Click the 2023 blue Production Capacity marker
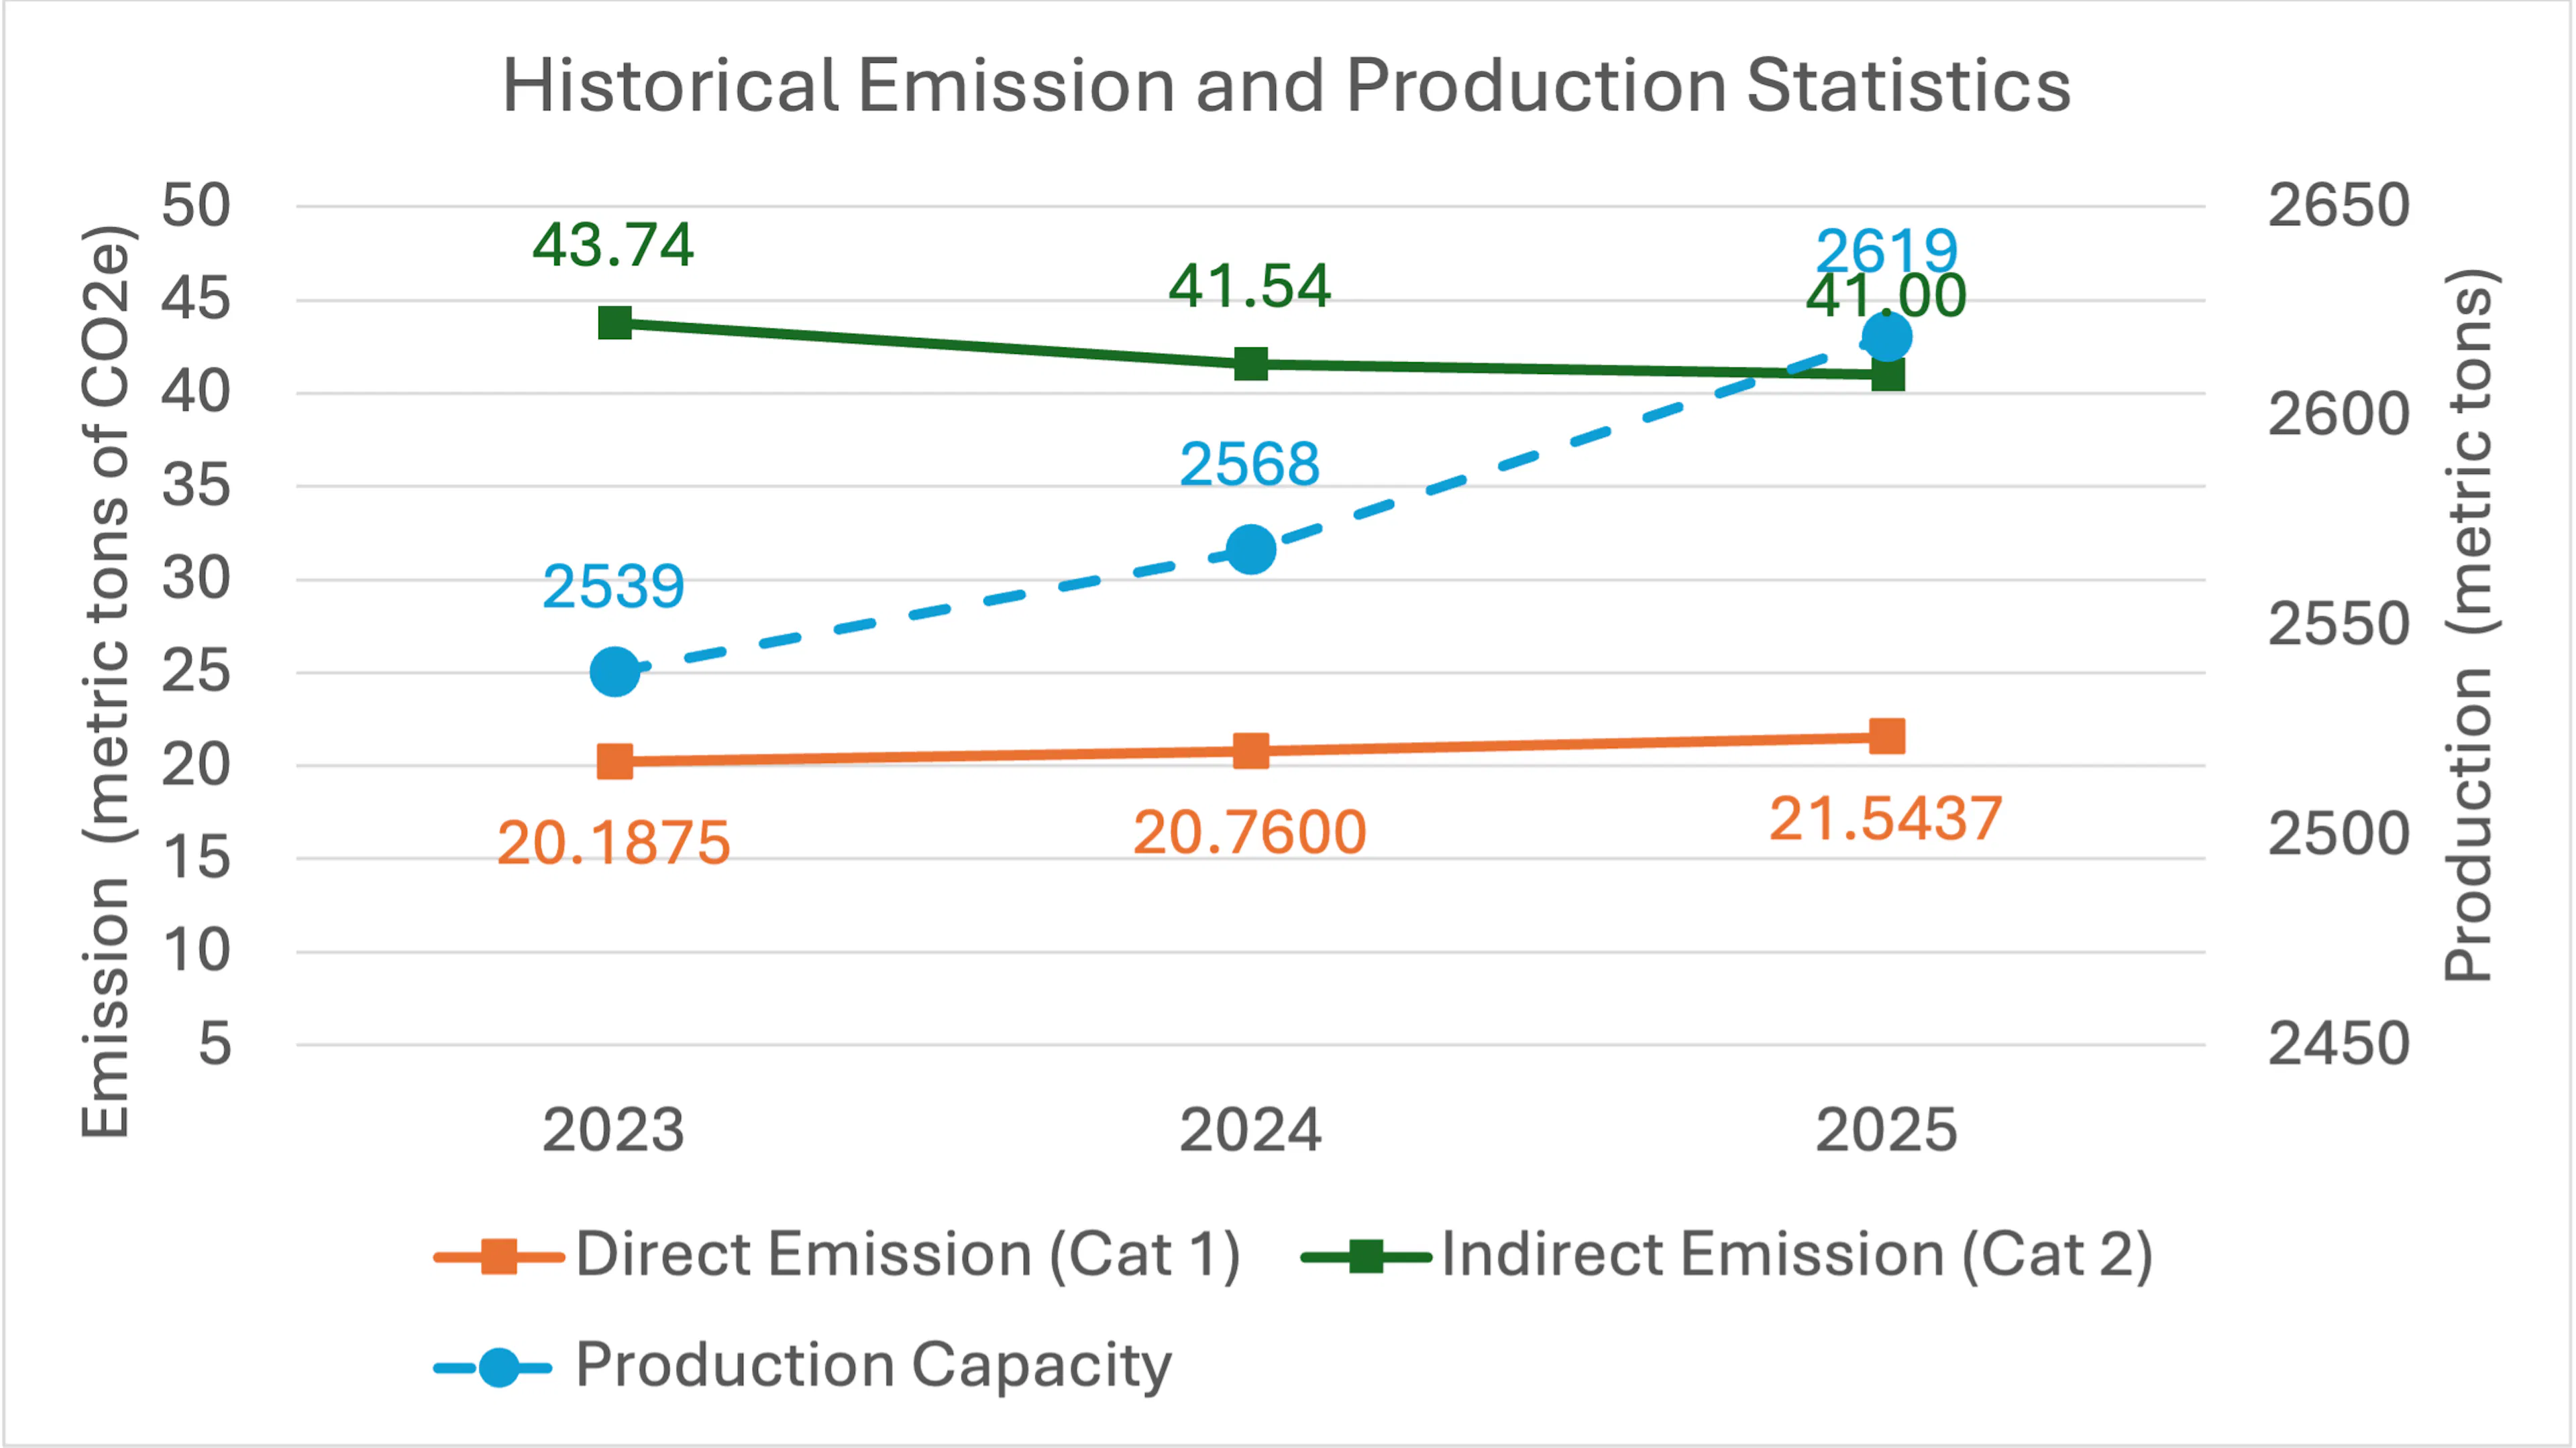 [615, 672]
